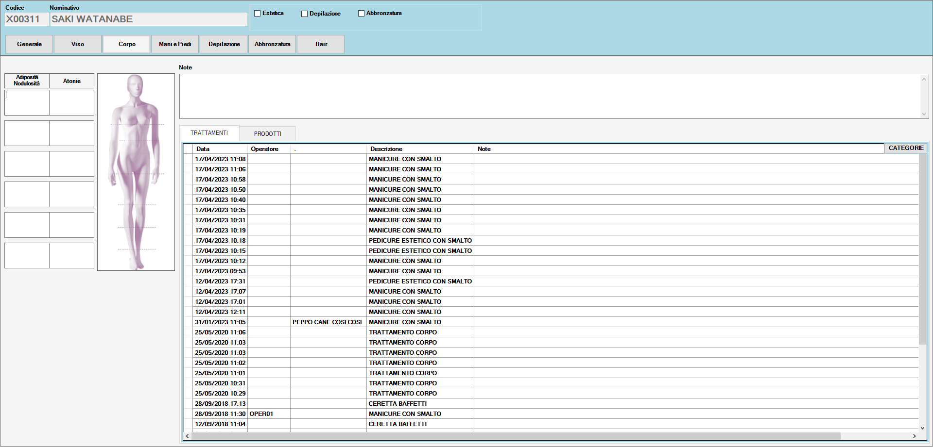
Task: Tick the Depilazione checkbox
Action: [305, 14]
